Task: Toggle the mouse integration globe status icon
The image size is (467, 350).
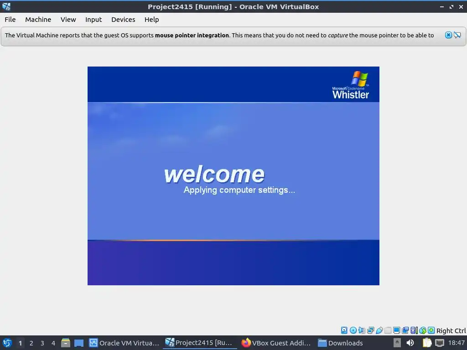Action: pos(423,330)
